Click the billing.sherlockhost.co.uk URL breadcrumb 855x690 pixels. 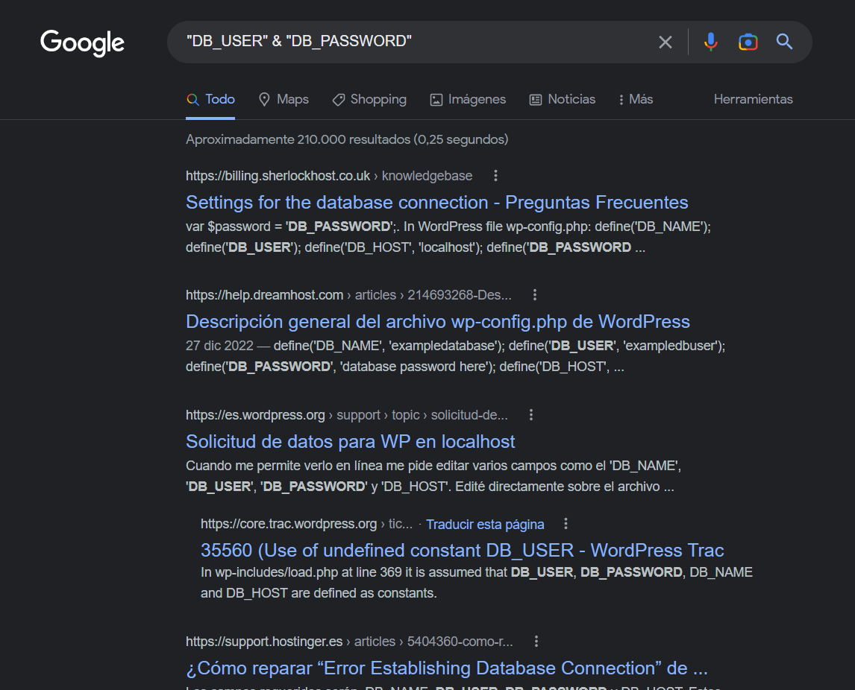329,176
